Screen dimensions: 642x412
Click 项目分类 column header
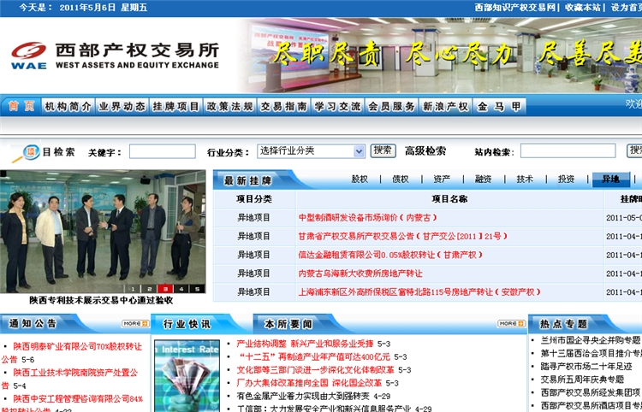[x=254, y=199]
